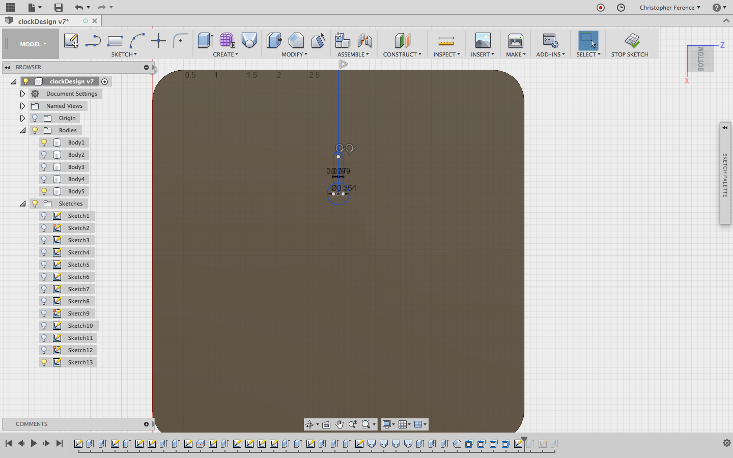Click the New Component assemble icon
The height and width of the screenshot is (458, 733).
click(343, 41)
